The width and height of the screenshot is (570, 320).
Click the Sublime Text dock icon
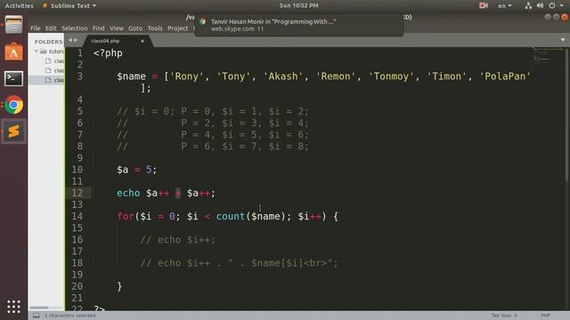14,132
